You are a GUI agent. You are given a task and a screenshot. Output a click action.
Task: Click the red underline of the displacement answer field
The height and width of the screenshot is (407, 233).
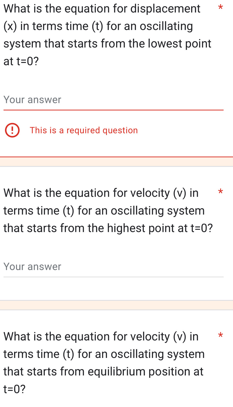click(x=113, y=110)
